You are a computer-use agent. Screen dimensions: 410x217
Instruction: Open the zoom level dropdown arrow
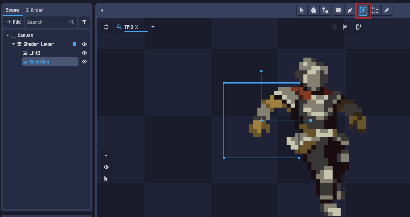[x=153, y=27]
